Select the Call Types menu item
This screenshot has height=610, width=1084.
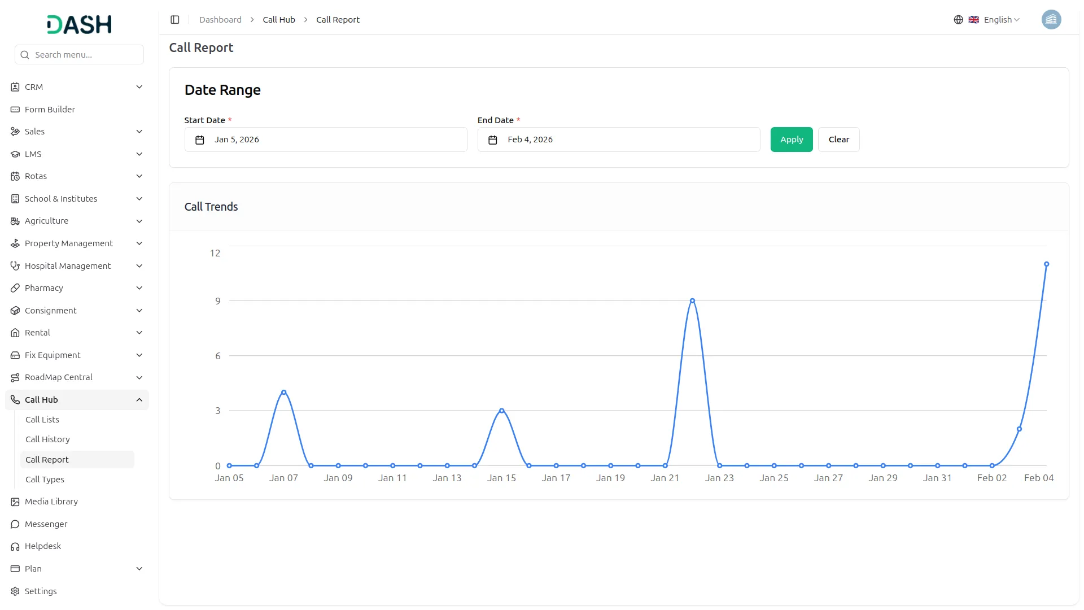click(x=45, y=480)
